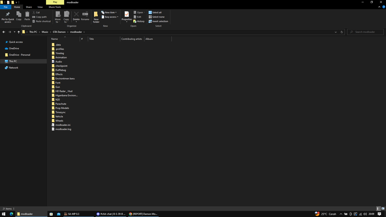The width and height of the screenshot is (386, 217).
Task: Click This PC in the address breadcrumb
Action: 33,32
